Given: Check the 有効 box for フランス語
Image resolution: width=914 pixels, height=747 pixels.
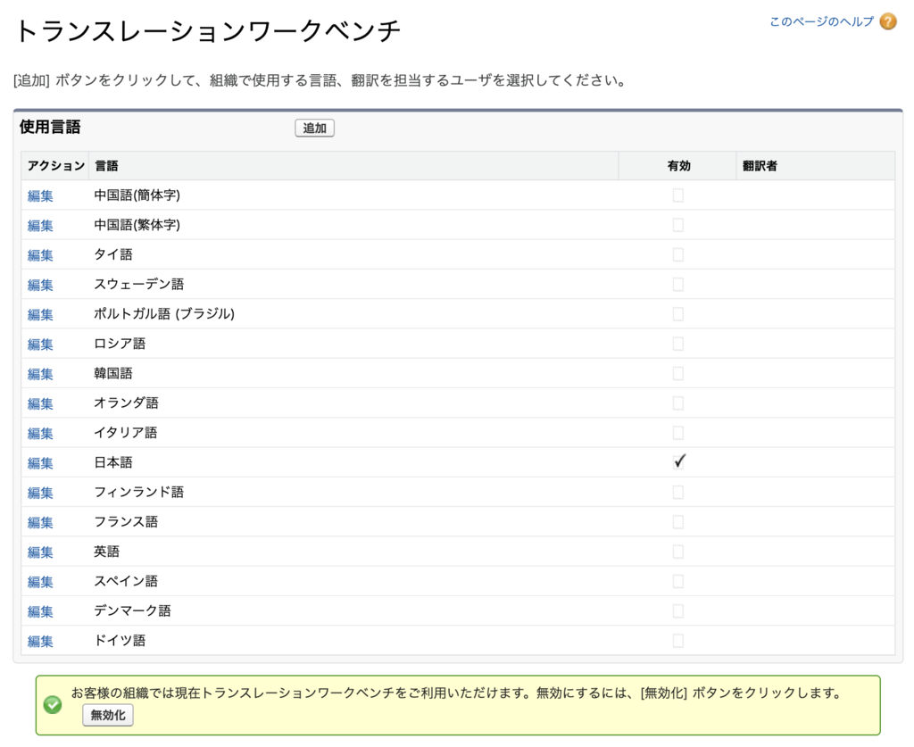Looking at the screenshot, I should 678,522.
